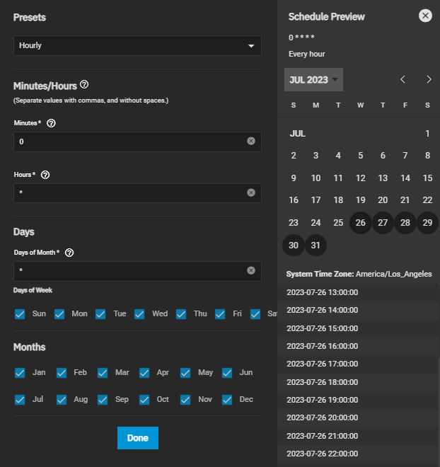Disable the Dec month checkbox
This screenshot has height=467, width=440.
tap(227, 399)
